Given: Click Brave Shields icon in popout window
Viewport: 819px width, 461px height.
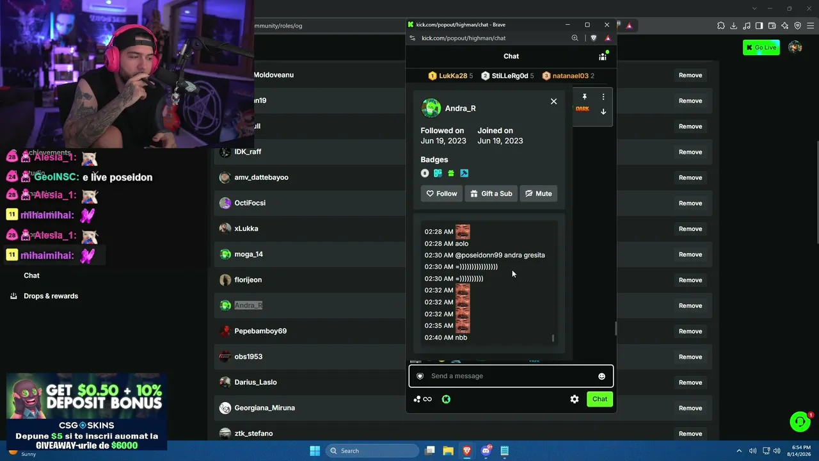Looking at the screenshot, I should [594, 38].
